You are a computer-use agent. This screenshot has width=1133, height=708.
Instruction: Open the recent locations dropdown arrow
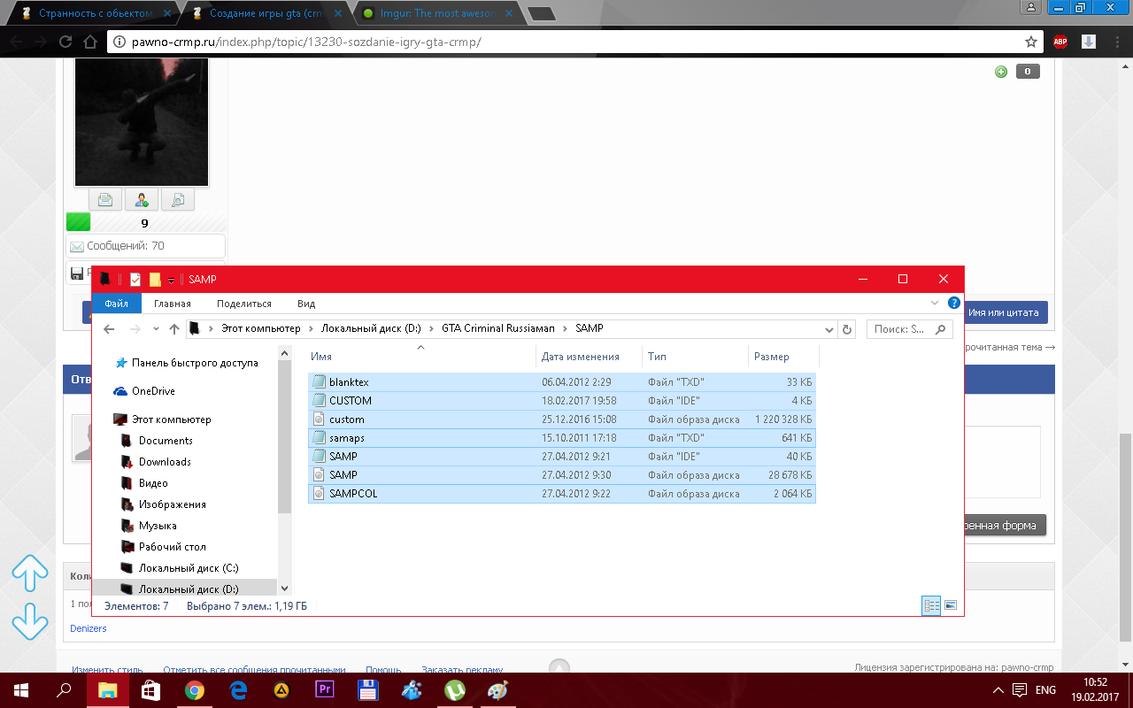156,329
